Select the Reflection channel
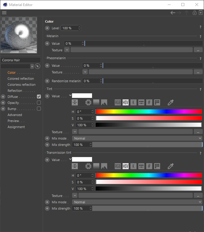Viewport: 204px width, 232px height. tap(15, 91)
